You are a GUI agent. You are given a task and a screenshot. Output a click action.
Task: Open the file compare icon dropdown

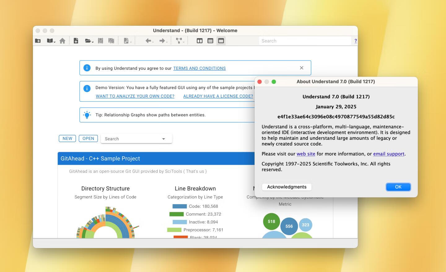[x=127, y=41]
